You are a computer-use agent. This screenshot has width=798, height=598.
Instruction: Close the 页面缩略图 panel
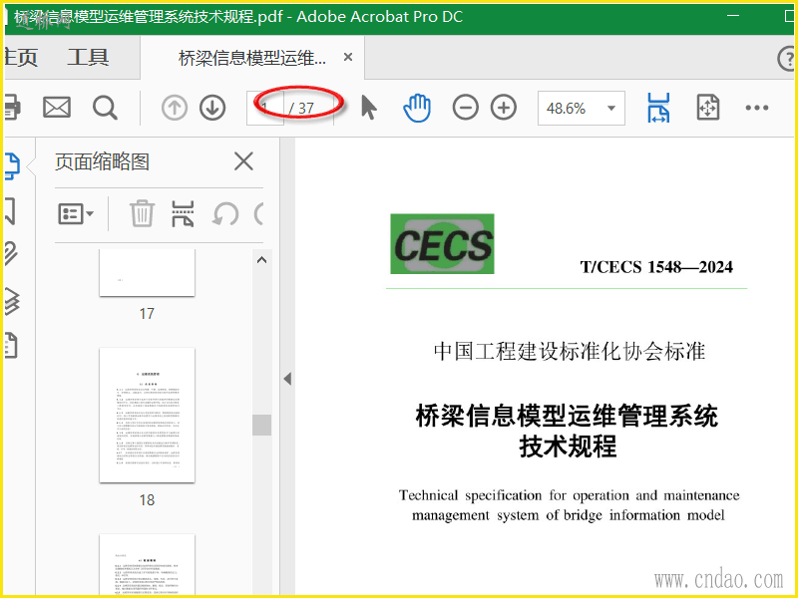click(x=243, y=161)
